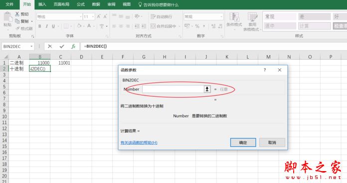Switch to the Insert (插入) tab
Screen dimensions: 347x183
point(42,4)
